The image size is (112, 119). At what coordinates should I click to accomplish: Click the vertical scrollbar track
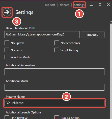tap(111, 71)
